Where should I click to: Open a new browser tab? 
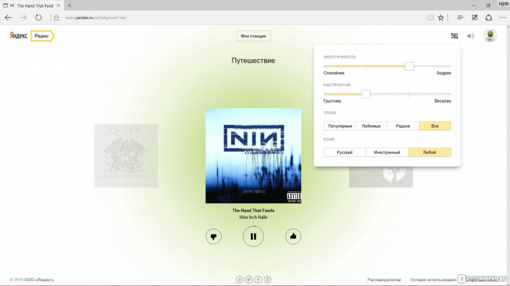click(x=69, y=5)
